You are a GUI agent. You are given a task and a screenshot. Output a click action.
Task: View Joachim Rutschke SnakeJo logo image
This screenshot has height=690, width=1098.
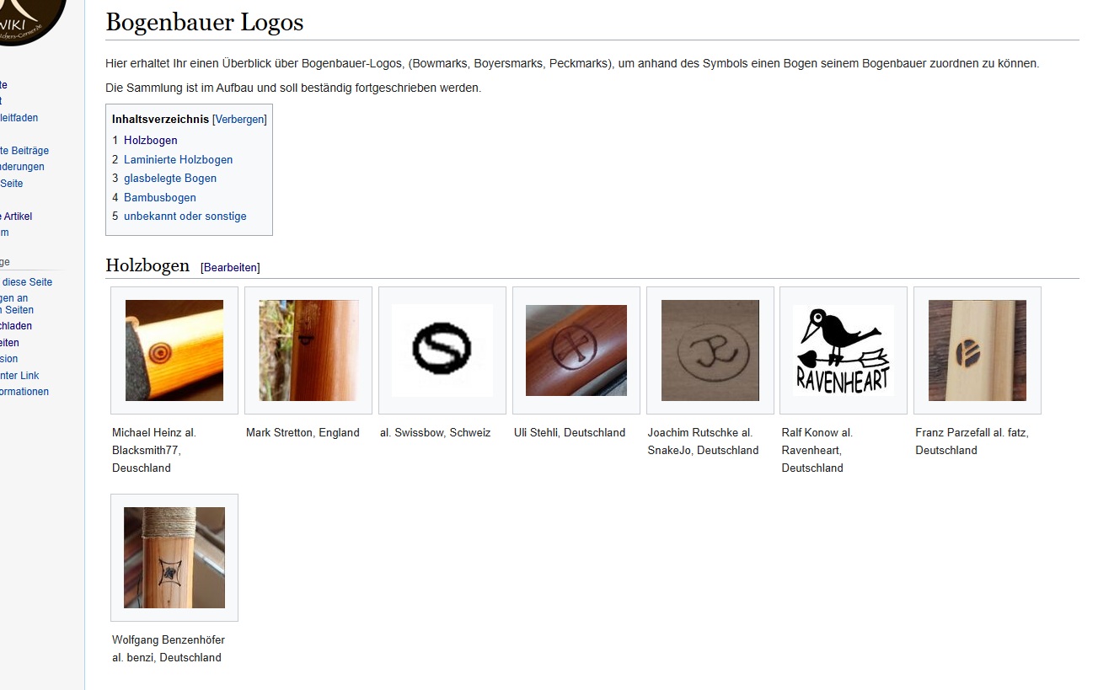(710, 350)
